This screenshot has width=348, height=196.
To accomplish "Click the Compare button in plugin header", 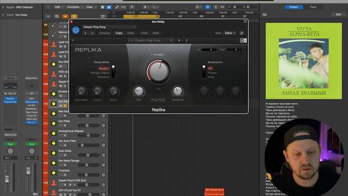I will (104, 33).
